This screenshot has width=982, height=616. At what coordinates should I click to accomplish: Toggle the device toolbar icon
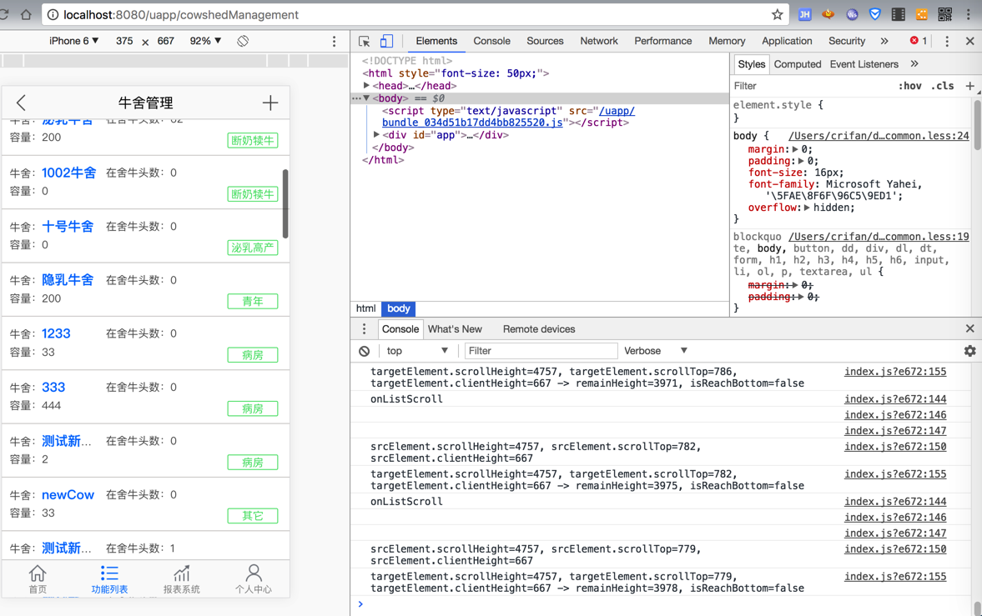tap(386, 41)
